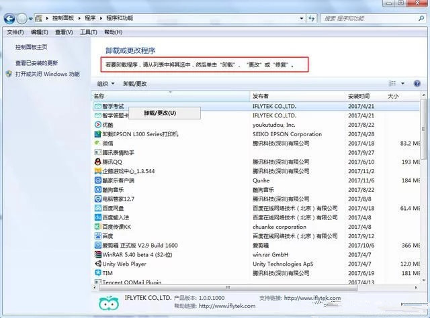
Task: Select the row publisher youkutudou, Inc.
Action: coord(273,125)
